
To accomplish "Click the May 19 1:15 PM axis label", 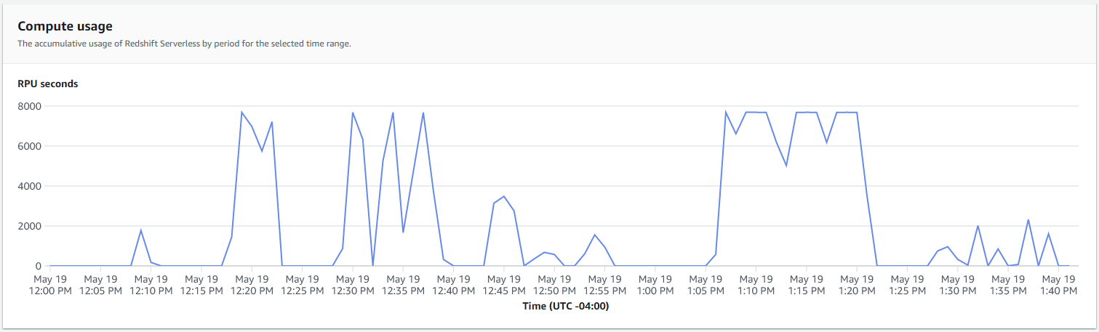I will 806,285.
